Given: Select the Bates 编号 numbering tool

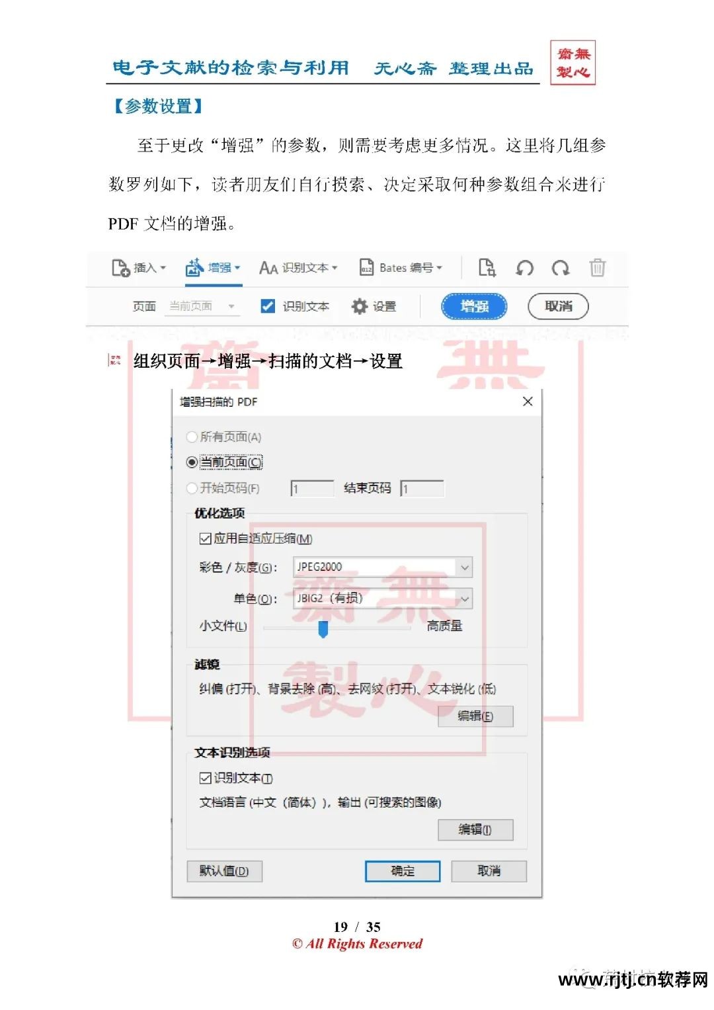Looking at the screenshot, I should (x=368, y=268).
